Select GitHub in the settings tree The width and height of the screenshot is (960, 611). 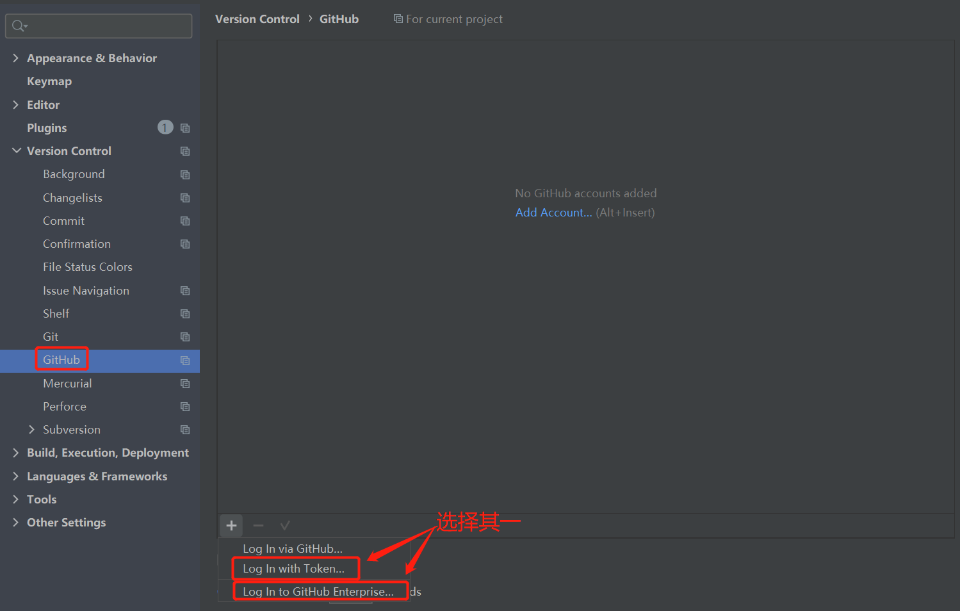click(61, 360)
